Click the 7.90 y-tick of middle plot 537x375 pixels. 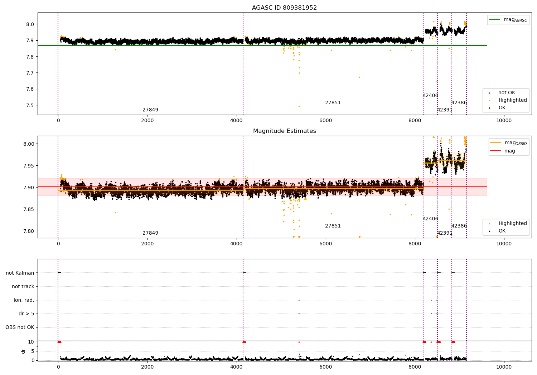[x=28, y=187]
